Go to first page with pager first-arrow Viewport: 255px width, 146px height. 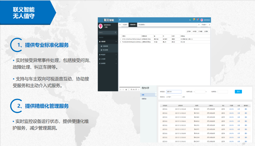pyautogui.click(x=121, y=90)
